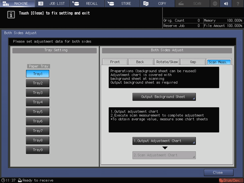Screen dimensions: 244x183
Task: Select Tray4 paper tray
Action: (38, 102)
